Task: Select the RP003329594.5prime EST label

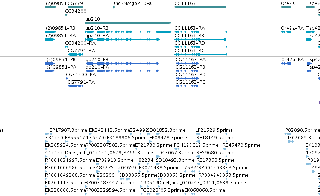Action: pyautogui.click(x=111, y=190)
